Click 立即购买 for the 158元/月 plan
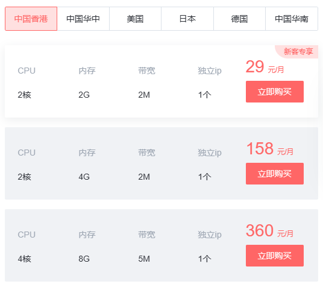The width and height of the screenshot is (323, 287). pos(275,174)
